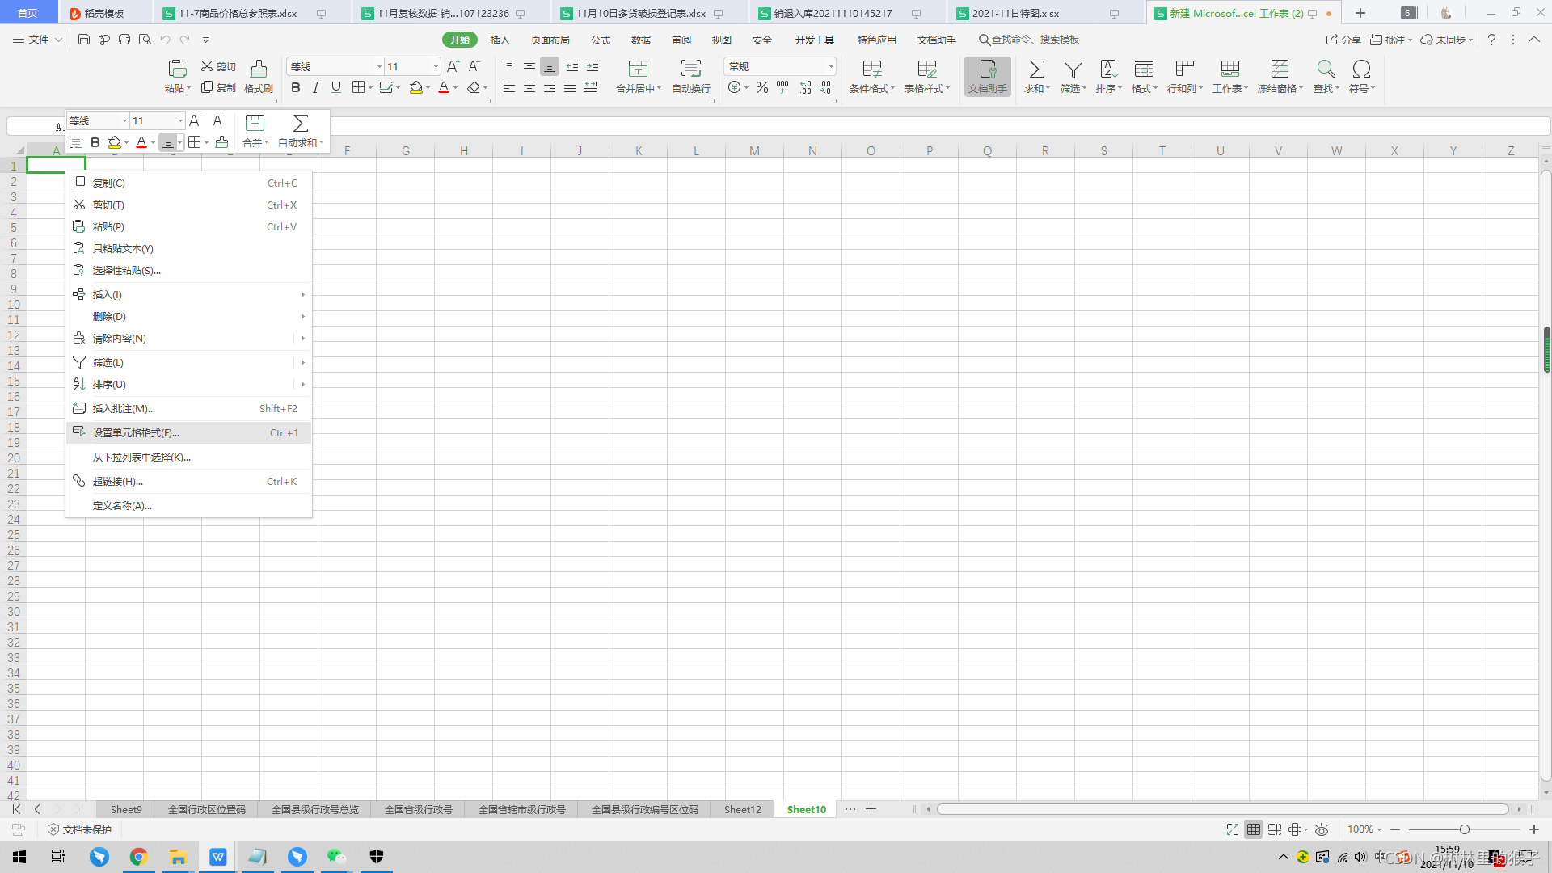Click the Symbol omega icon
The height and width of the screenshot is (873, 1552).
pos(1361,69)
